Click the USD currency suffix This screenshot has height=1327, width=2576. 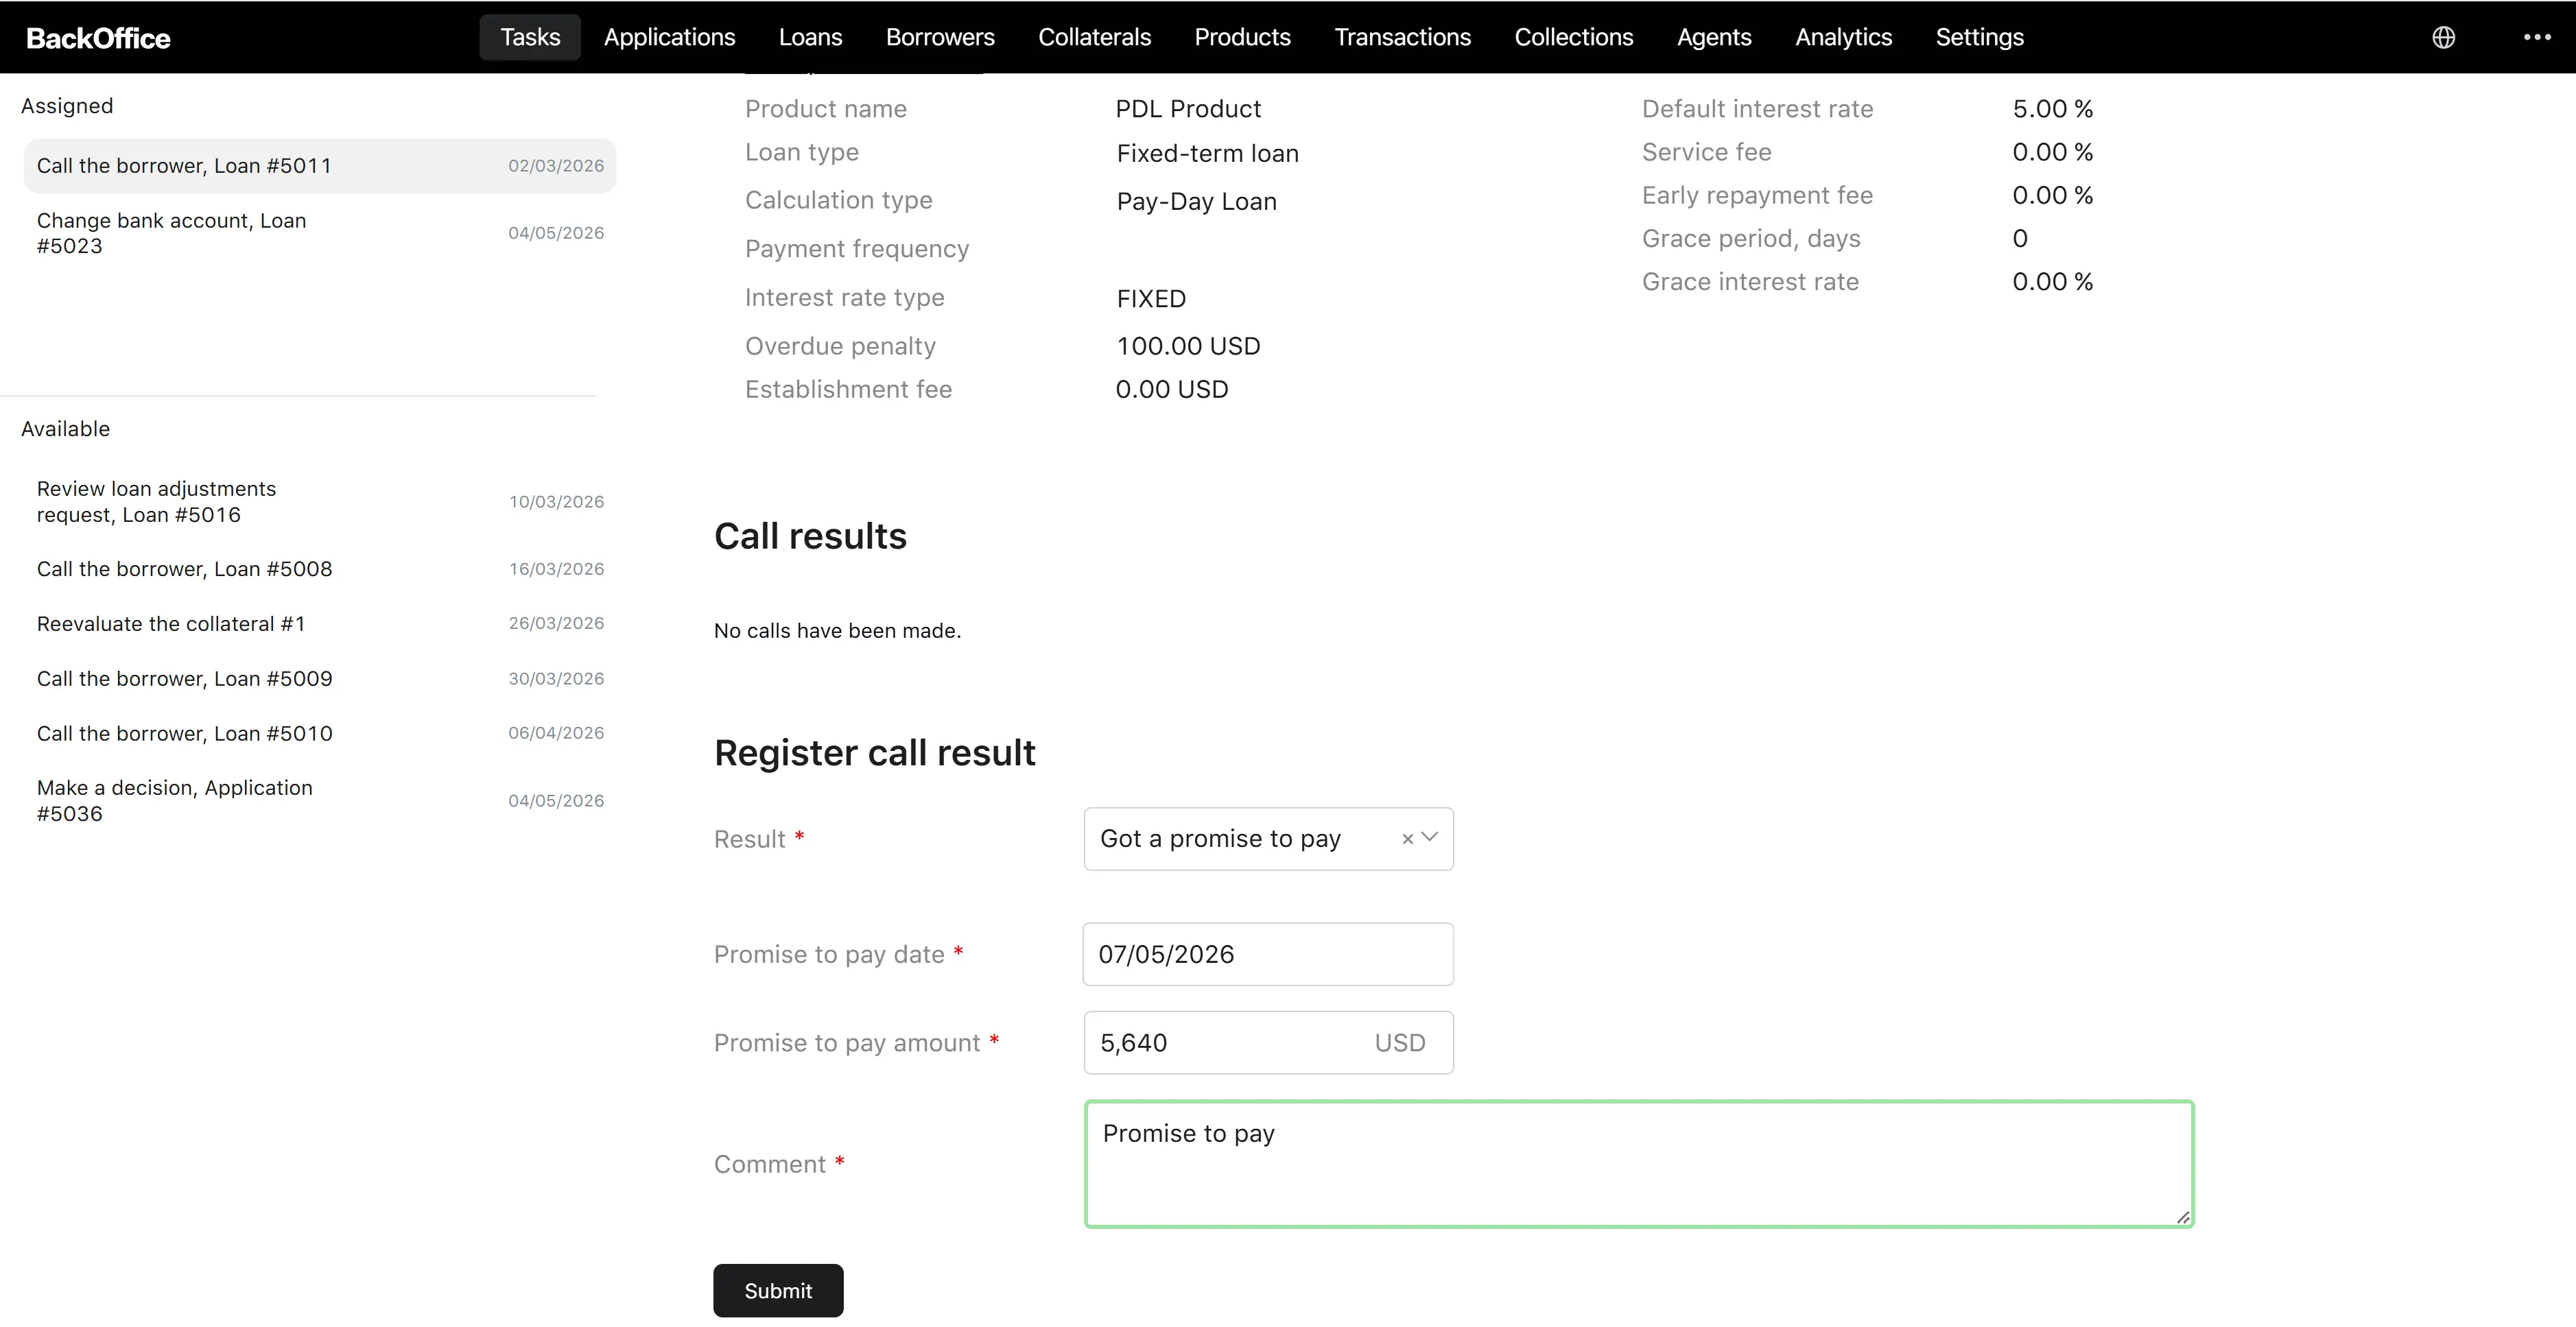[x=1399, y=1043]
